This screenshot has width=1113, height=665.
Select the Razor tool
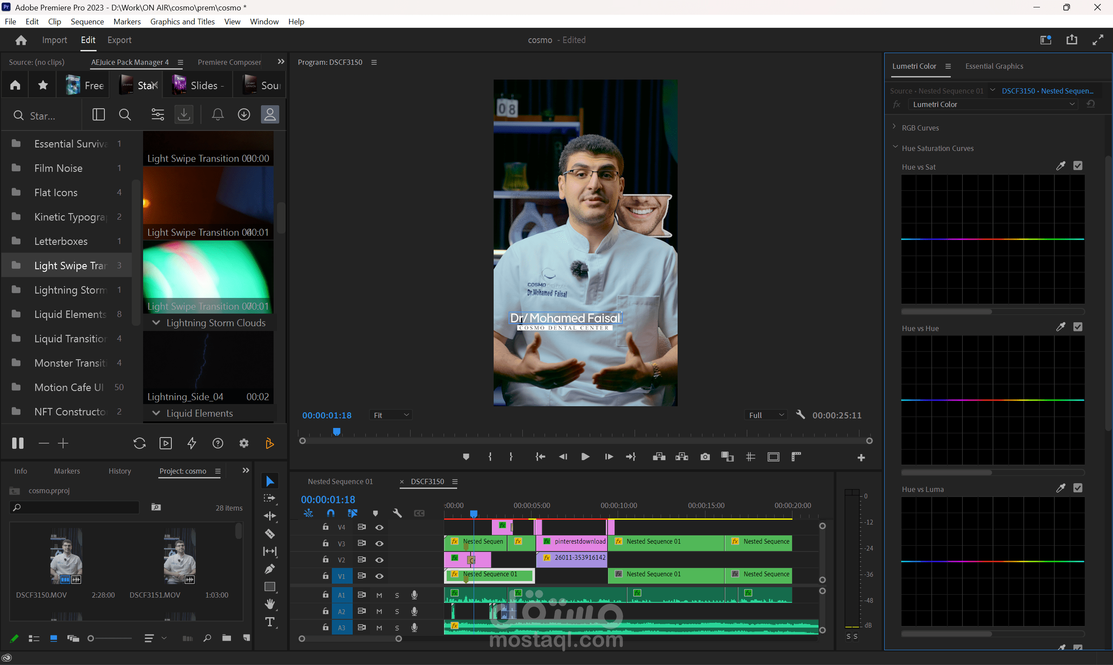[x=270, y=533]
